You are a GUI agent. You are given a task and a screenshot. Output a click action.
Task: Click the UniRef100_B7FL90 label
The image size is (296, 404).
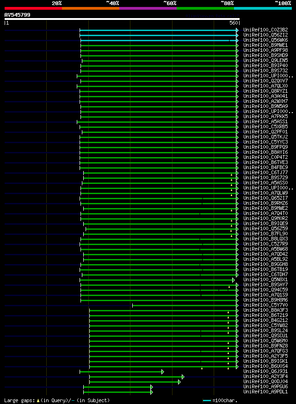pyautogui.click(x=265, y=234)
